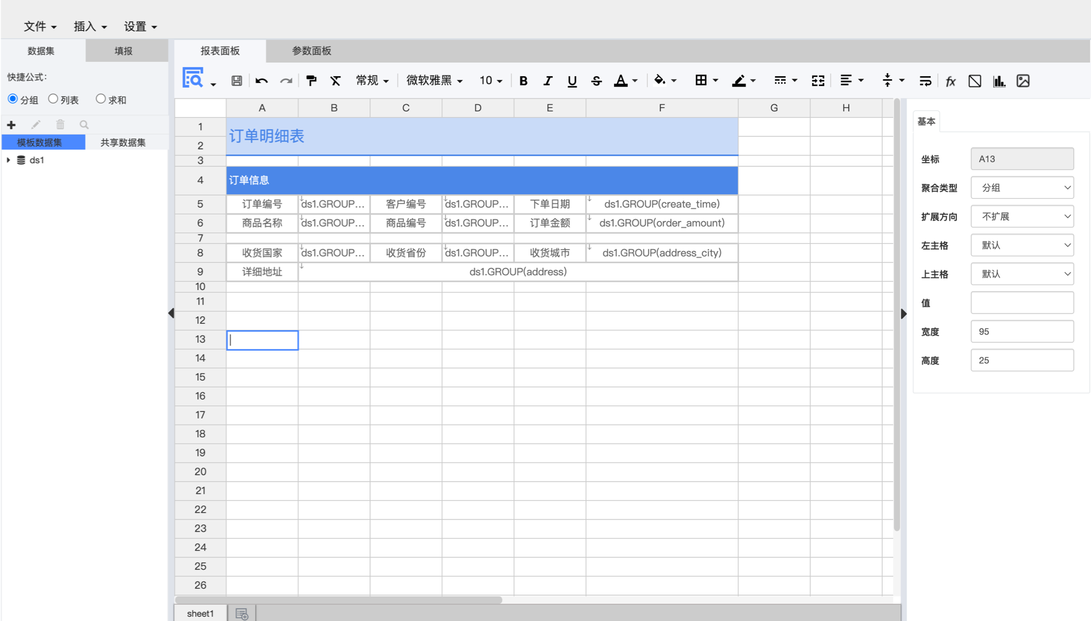Toggle text wrap icon

pyautogui.click(x=925, y=80)
